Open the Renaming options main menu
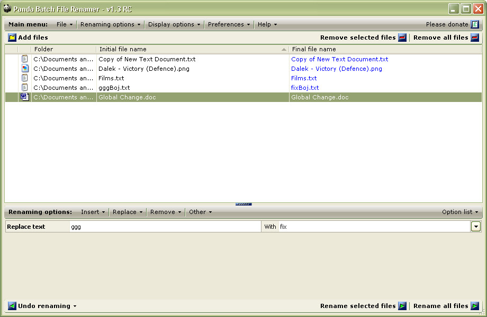The width and height of the screenshot is (487, 317). click(x=110, y=24)
